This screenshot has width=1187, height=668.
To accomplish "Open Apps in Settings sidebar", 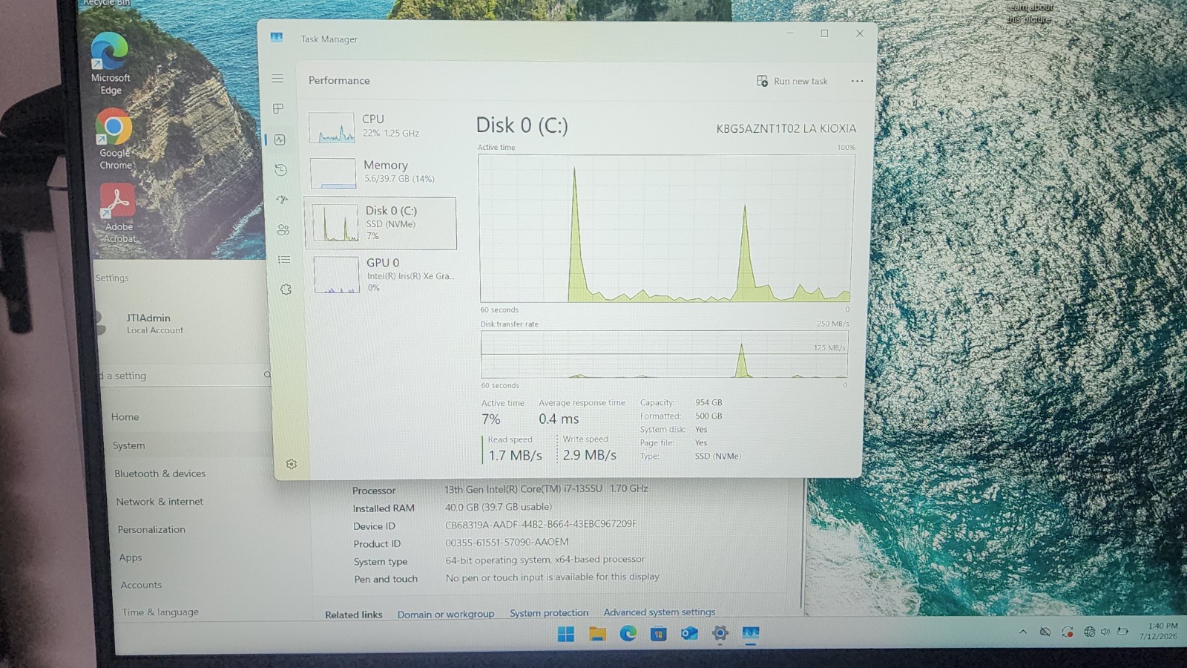I will tap(131, 557).
